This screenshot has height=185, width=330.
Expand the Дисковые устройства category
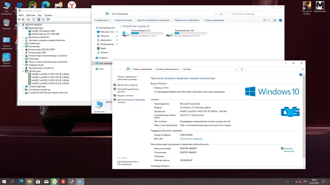pyautogui.click(x=23, y=37)
